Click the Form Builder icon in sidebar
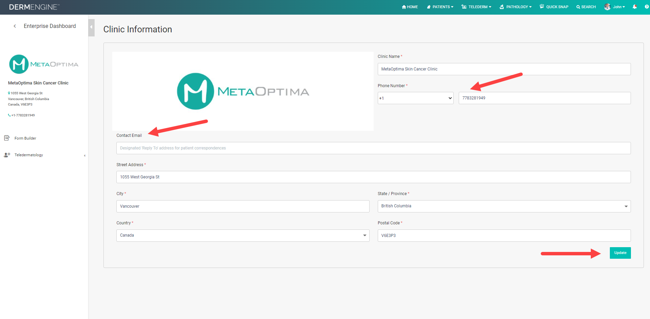Screen dimensions: 650x319 coord(7,138)
